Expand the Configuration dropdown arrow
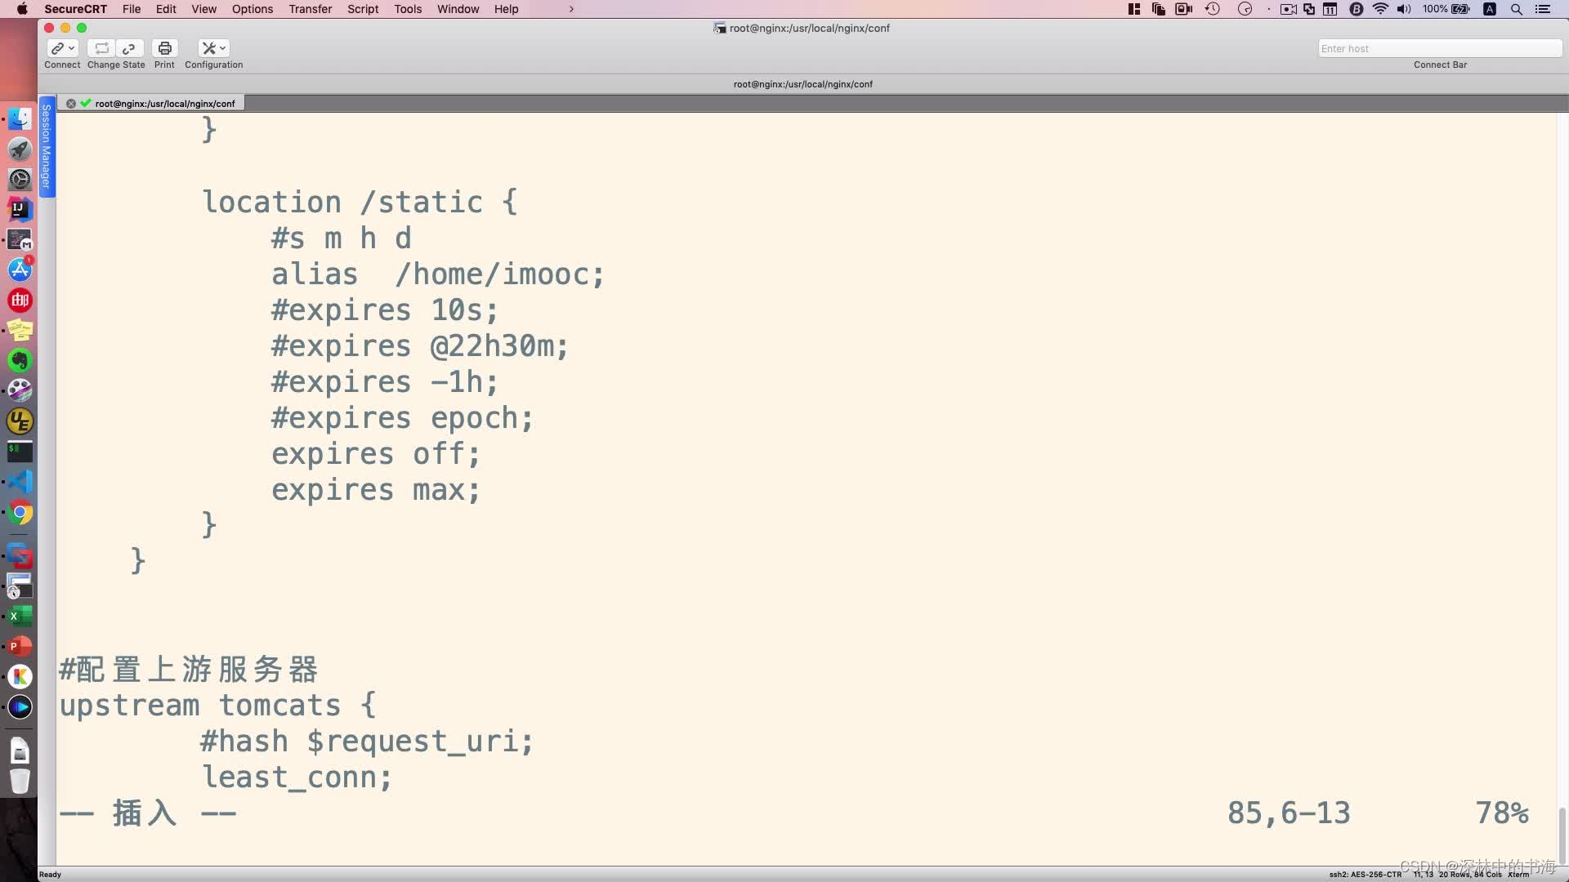Viewport: 1569px width, 882px height. (222, 48)
